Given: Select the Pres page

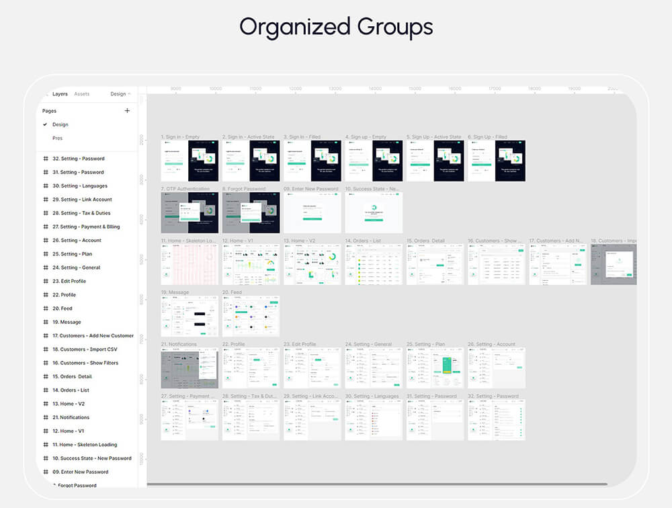Looking at the screenshot, I should [57, 138].
